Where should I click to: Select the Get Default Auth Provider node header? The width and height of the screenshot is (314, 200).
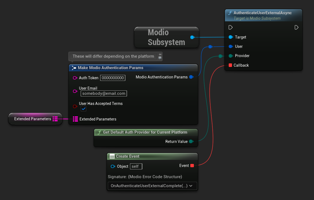coord(146,132)
